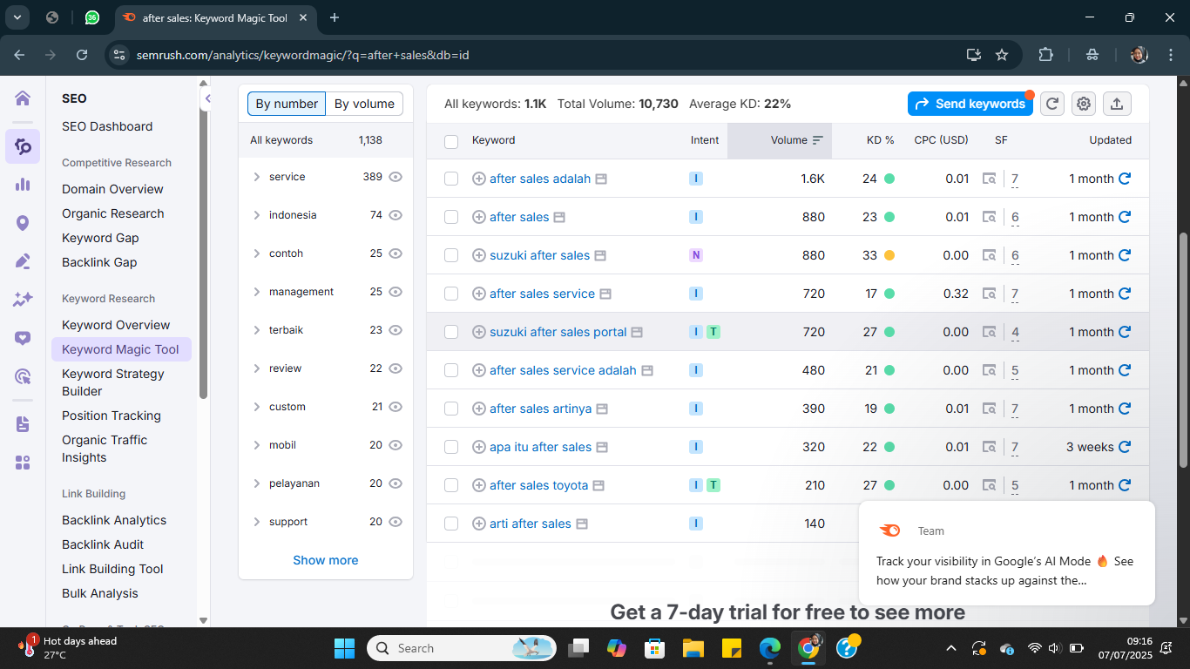The image size is (1190, 669).
Task: Switch to the 'By volume' tab
Action: click(364, 104)
